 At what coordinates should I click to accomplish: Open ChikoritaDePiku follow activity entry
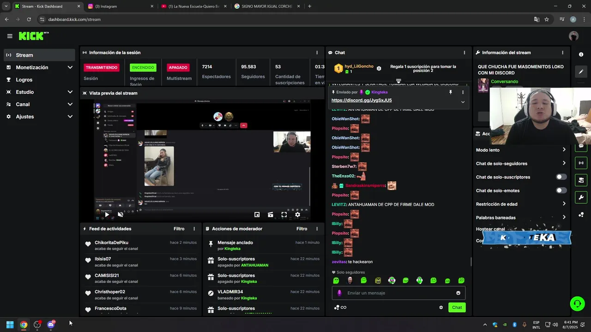tap(141, 245)
